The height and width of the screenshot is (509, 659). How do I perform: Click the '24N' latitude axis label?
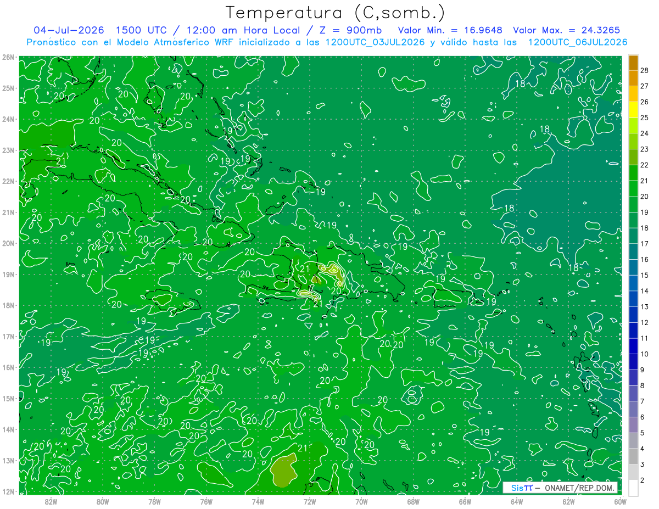coord(8,119)
